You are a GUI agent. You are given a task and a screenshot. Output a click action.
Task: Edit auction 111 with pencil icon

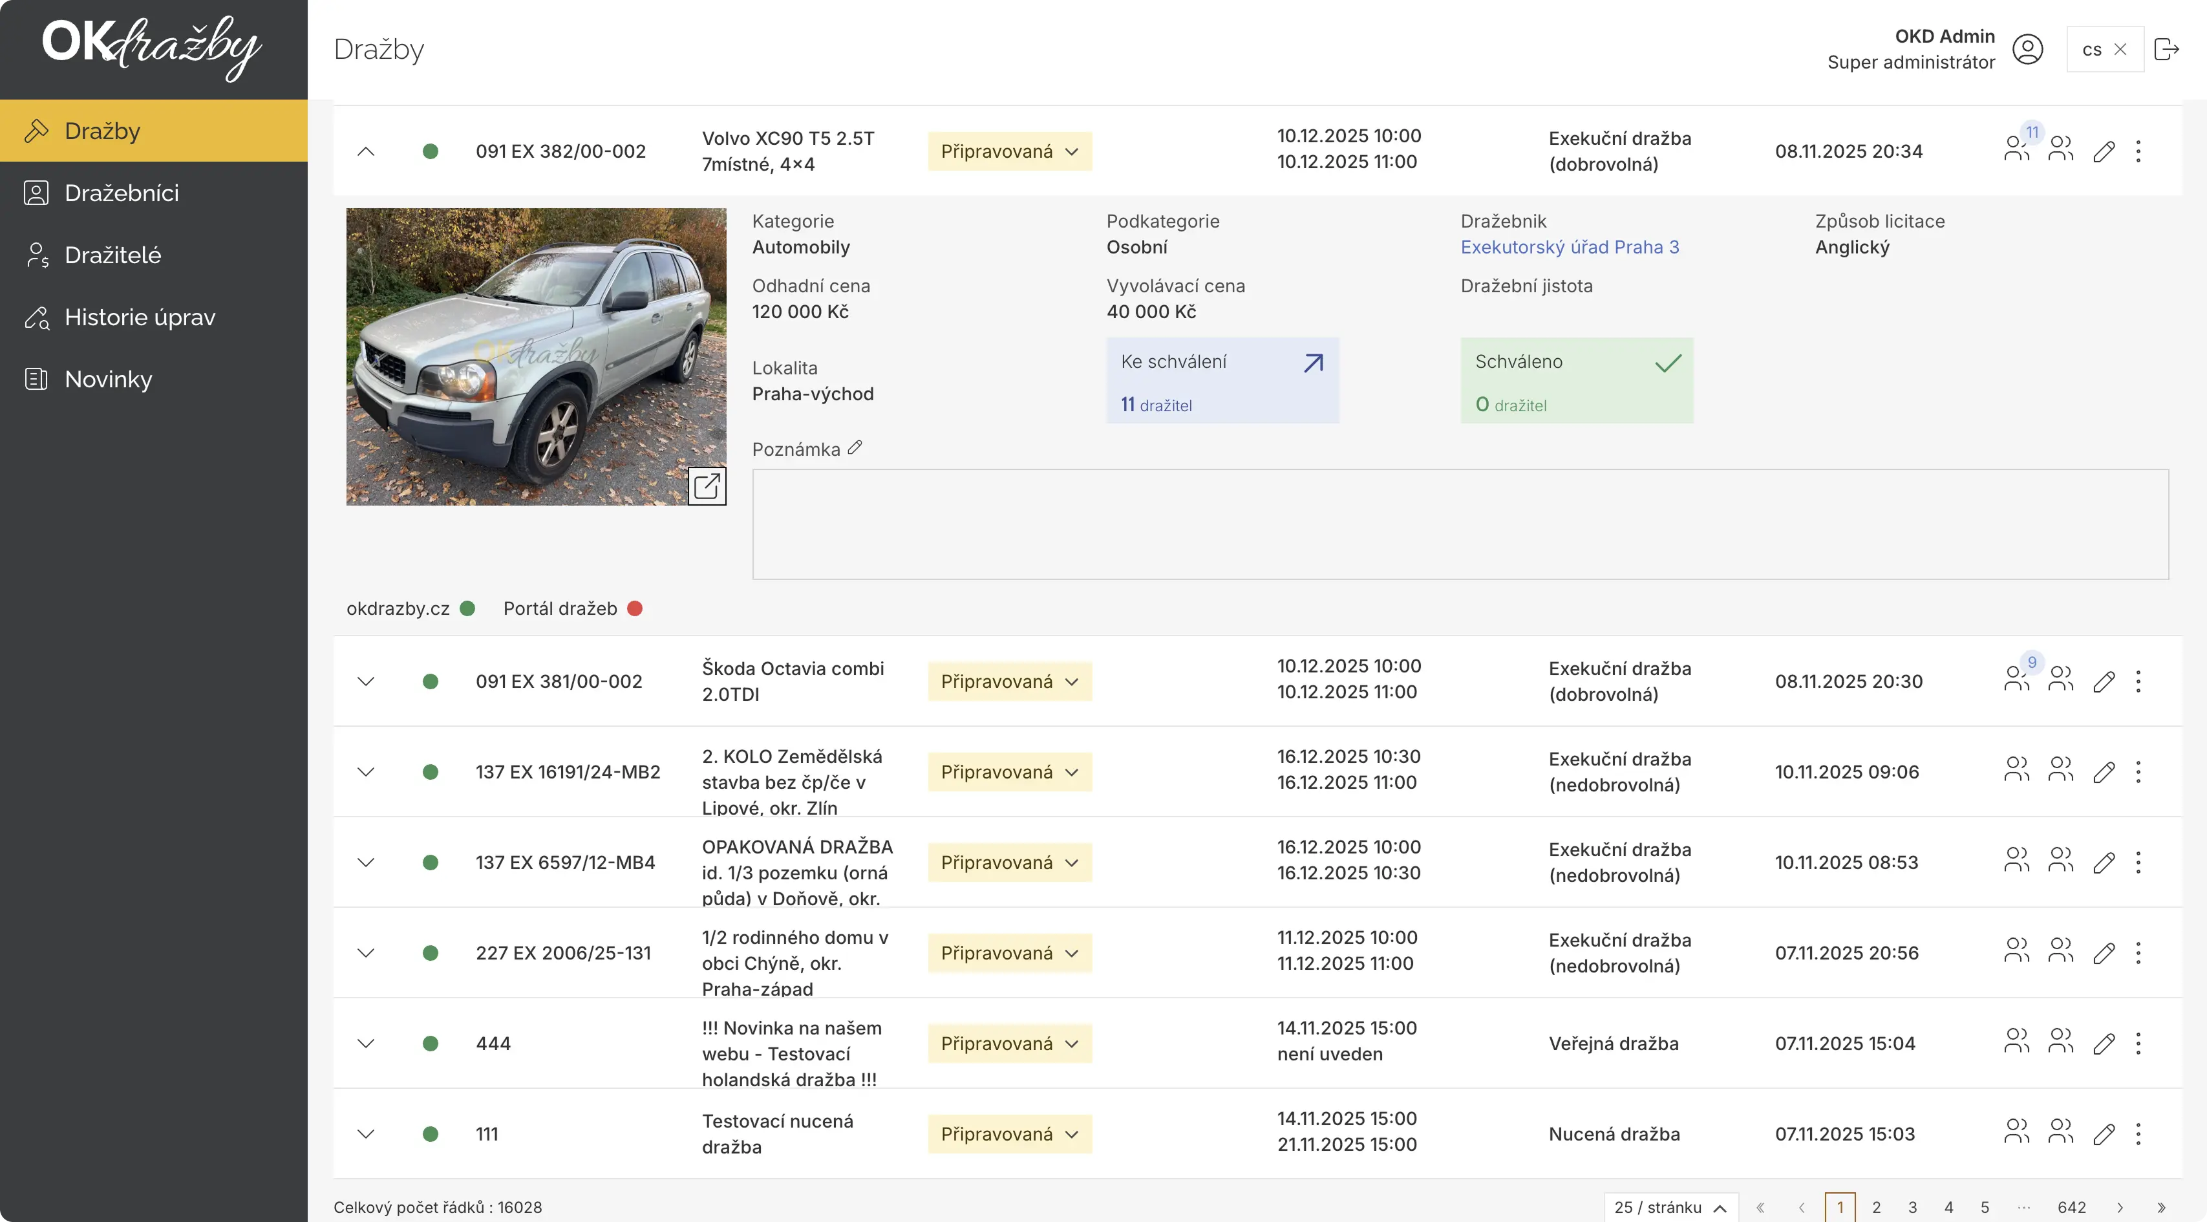coord(2104,1133)
